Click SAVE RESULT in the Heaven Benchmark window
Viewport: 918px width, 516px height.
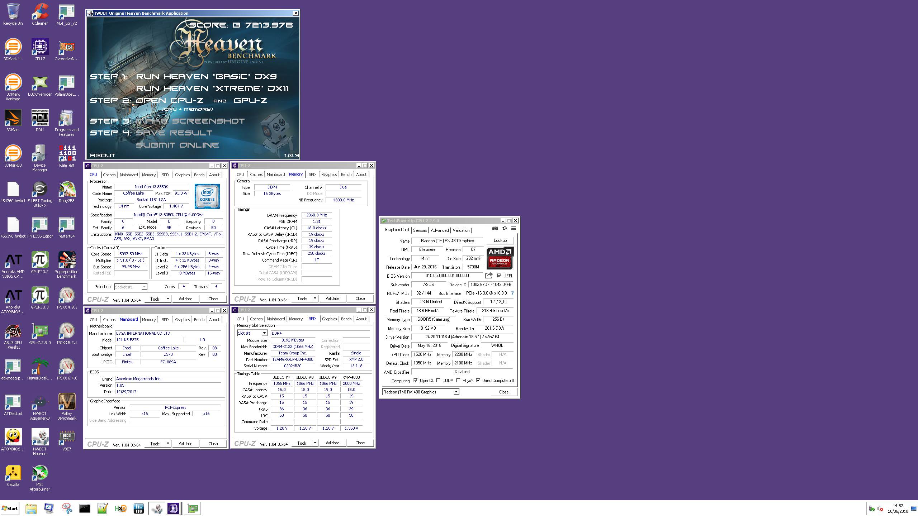(x=174, y=133)
